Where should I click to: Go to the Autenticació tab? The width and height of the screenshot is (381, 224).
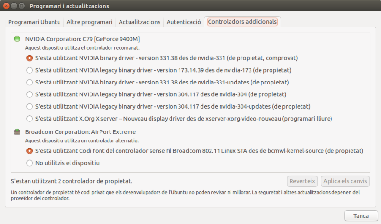click(x=183, y=22)
